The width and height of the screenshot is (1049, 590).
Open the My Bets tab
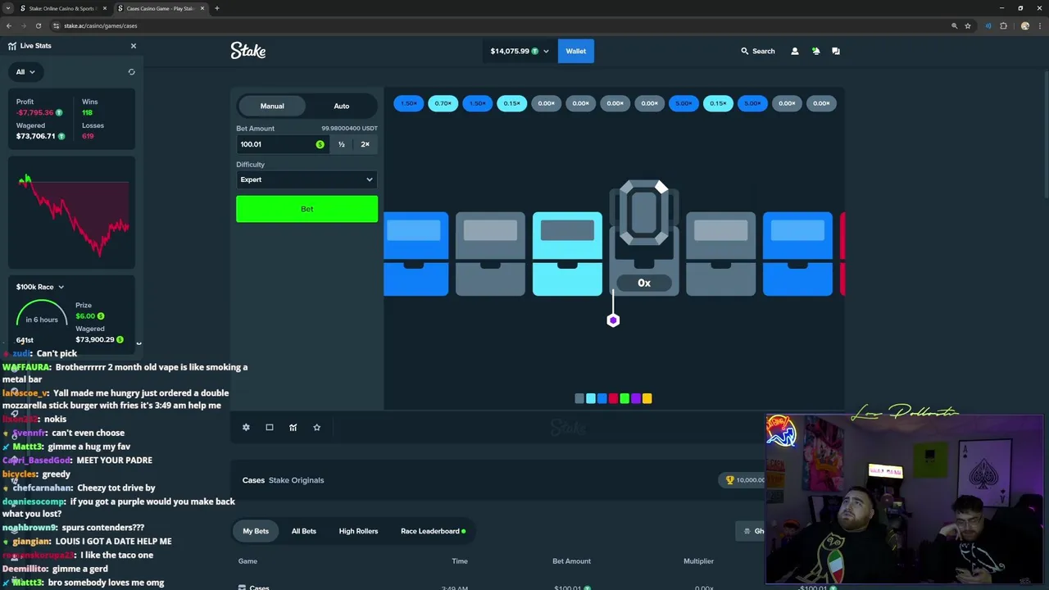coord(256,531)
